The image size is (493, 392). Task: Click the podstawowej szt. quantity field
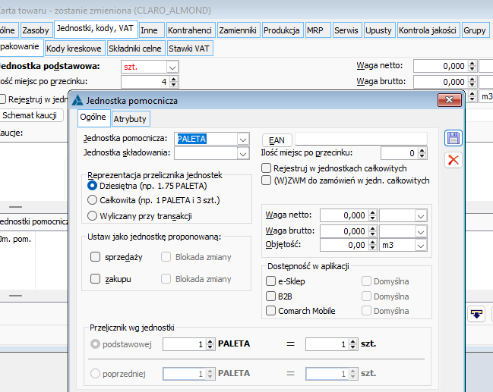click(x=327, y=344)
